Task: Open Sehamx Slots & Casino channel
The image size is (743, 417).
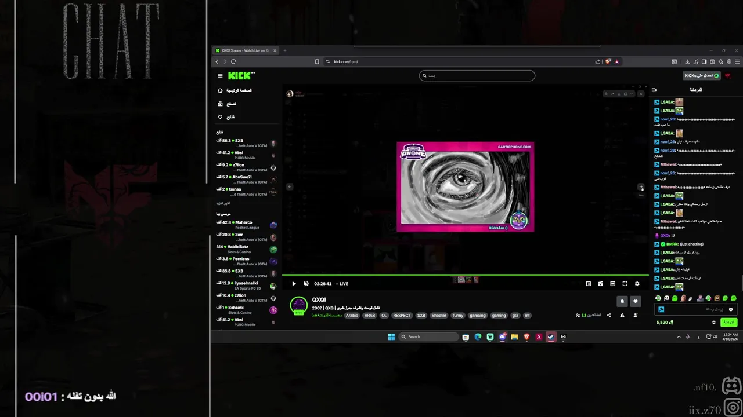Action: pyautogui.click(x=247, y=310)
